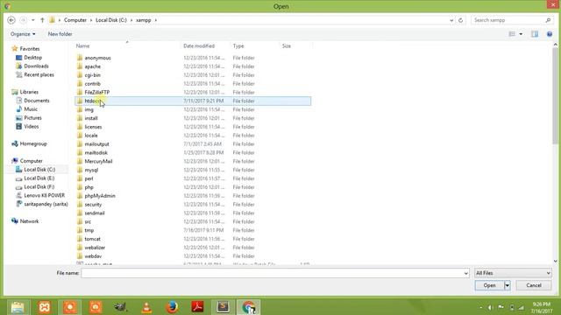Image resolution: width=561 pixels, height=315 pixels.
Task: Expand the File name history dropdown
Action: click(465, 273)
